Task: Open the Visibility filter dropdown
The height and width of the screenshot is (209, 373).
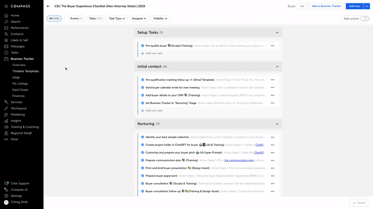Action: (x=160, y=19)
